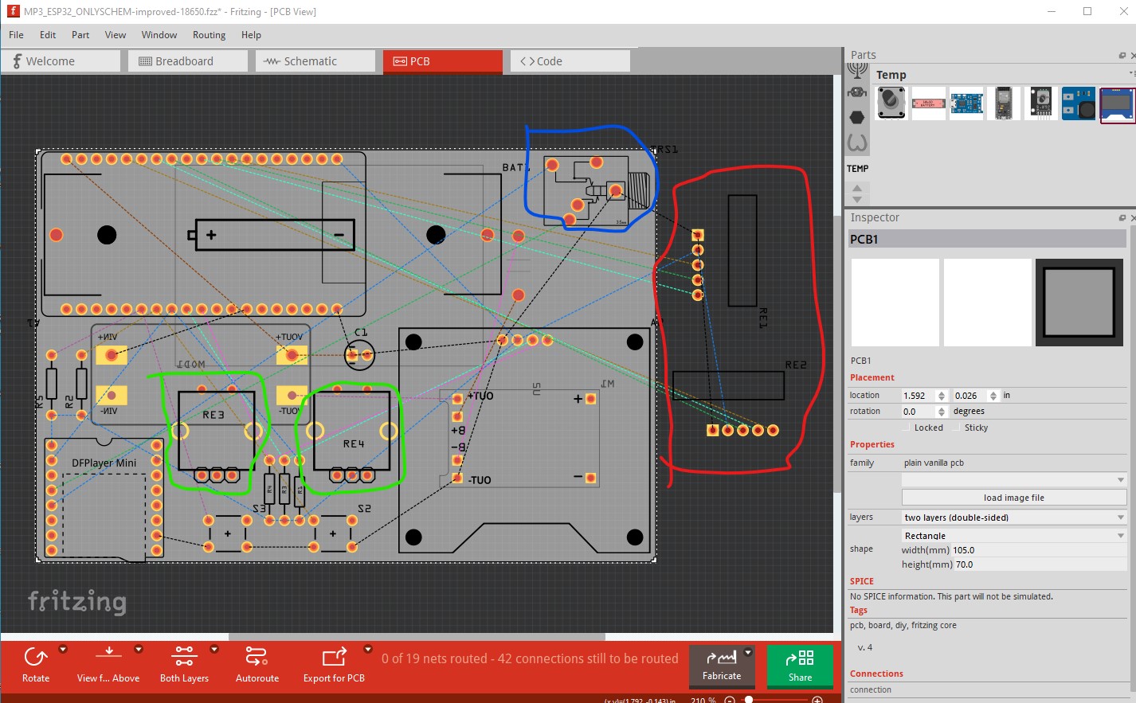Viewport: 1136px width, 703px height.
Task: Open the Fabricate dropdown arrow
Action: (747, 653)
